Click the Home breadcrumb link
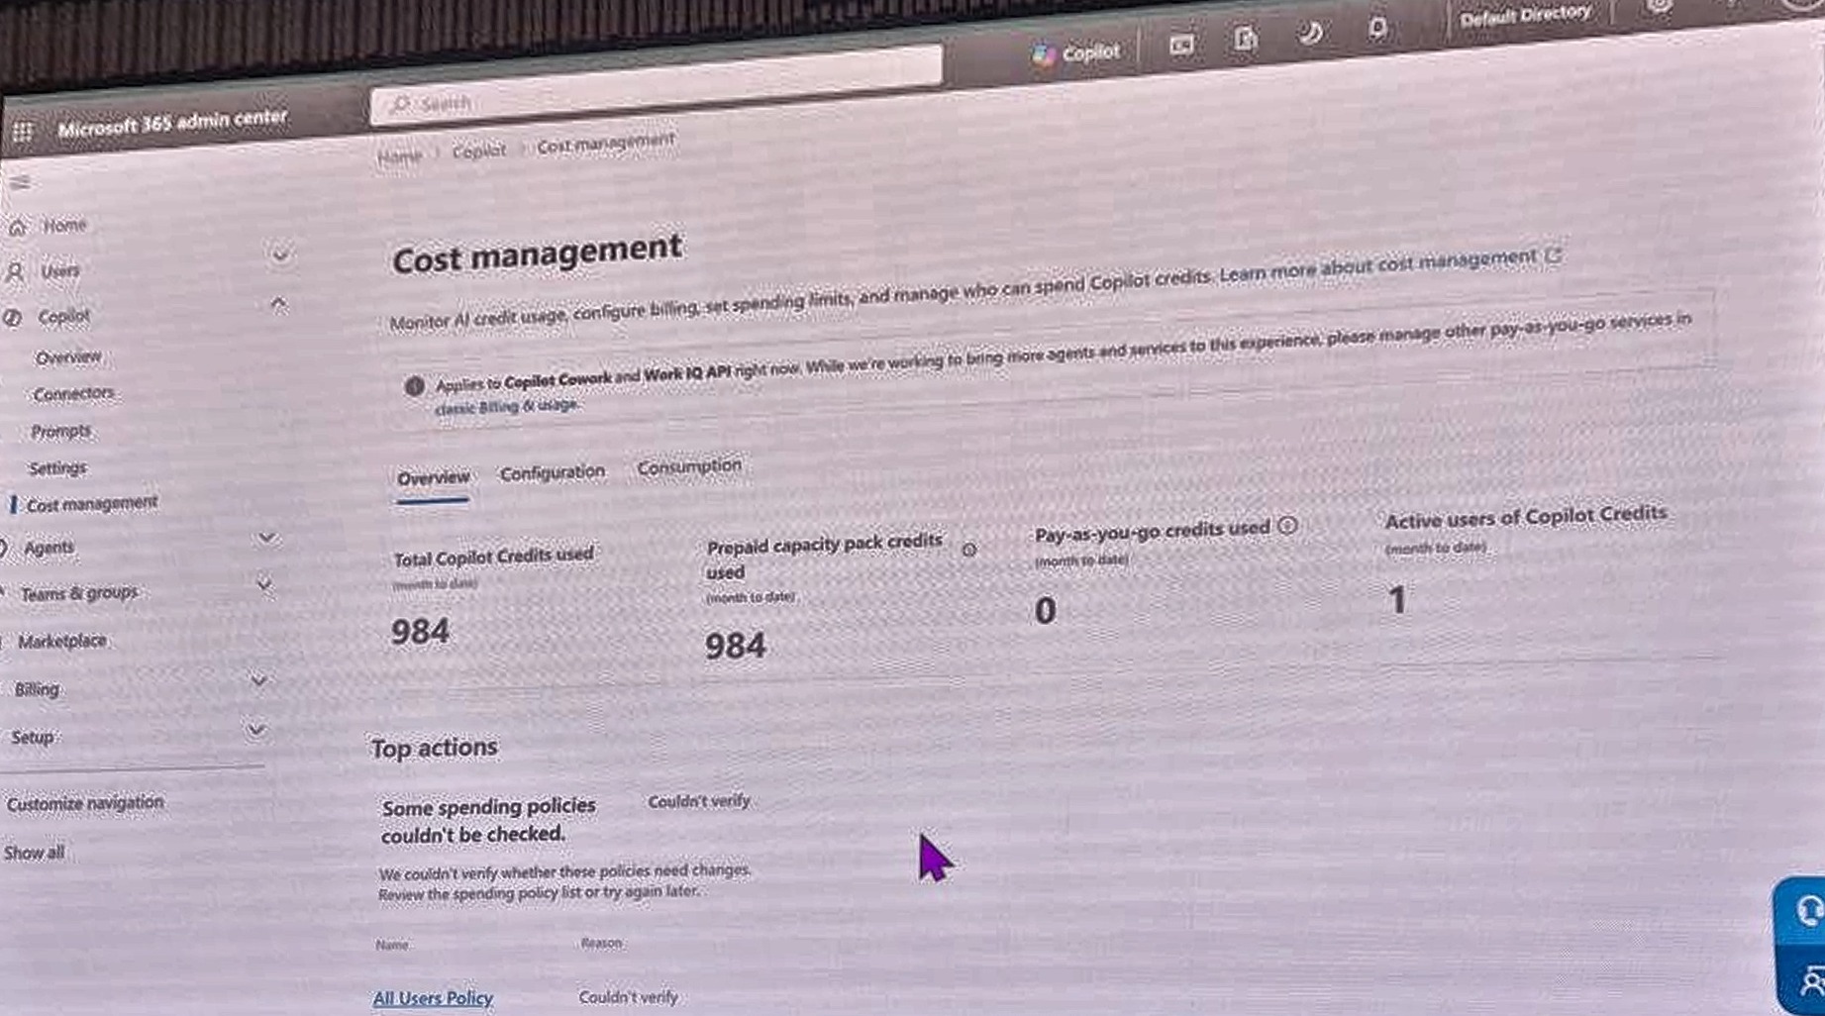This screenshot has width=1825, height=1016. point(399,156)
